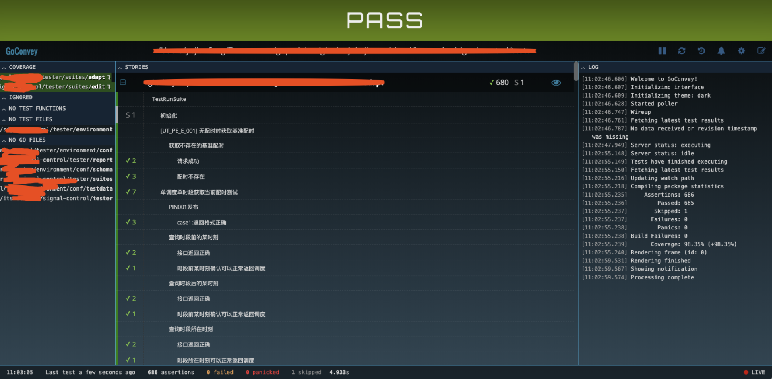Click the 初始化 skipped story row

coord(345,115)
